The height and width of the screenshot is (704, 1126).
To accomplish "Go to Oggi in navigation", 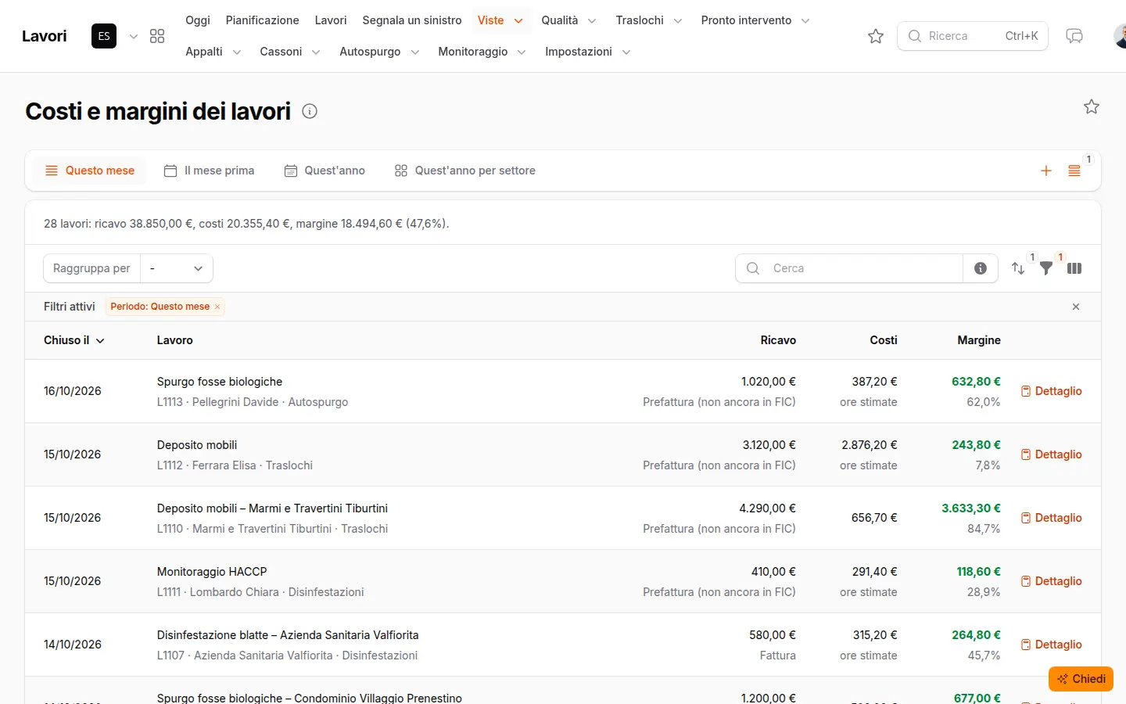I will click(198, 20).
